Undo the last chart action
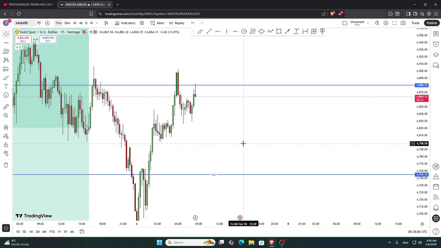This screenshot has height=248, width=441. click(193, 23)
